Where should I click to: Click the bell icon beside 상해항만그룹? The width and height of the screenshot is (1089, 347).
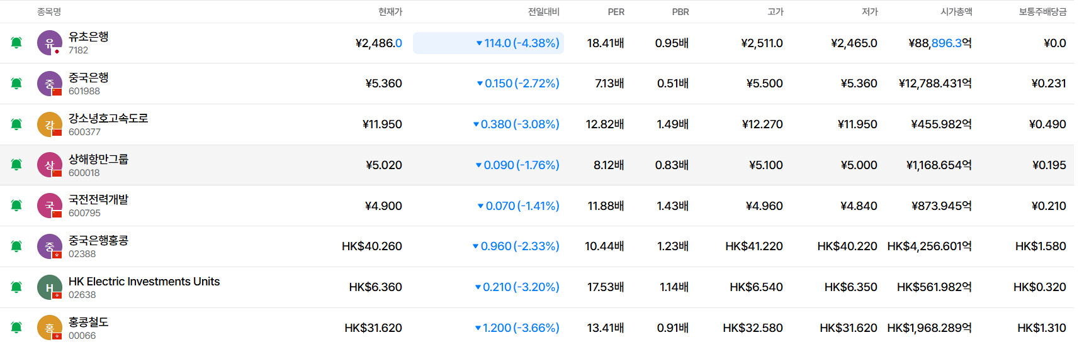16,165
